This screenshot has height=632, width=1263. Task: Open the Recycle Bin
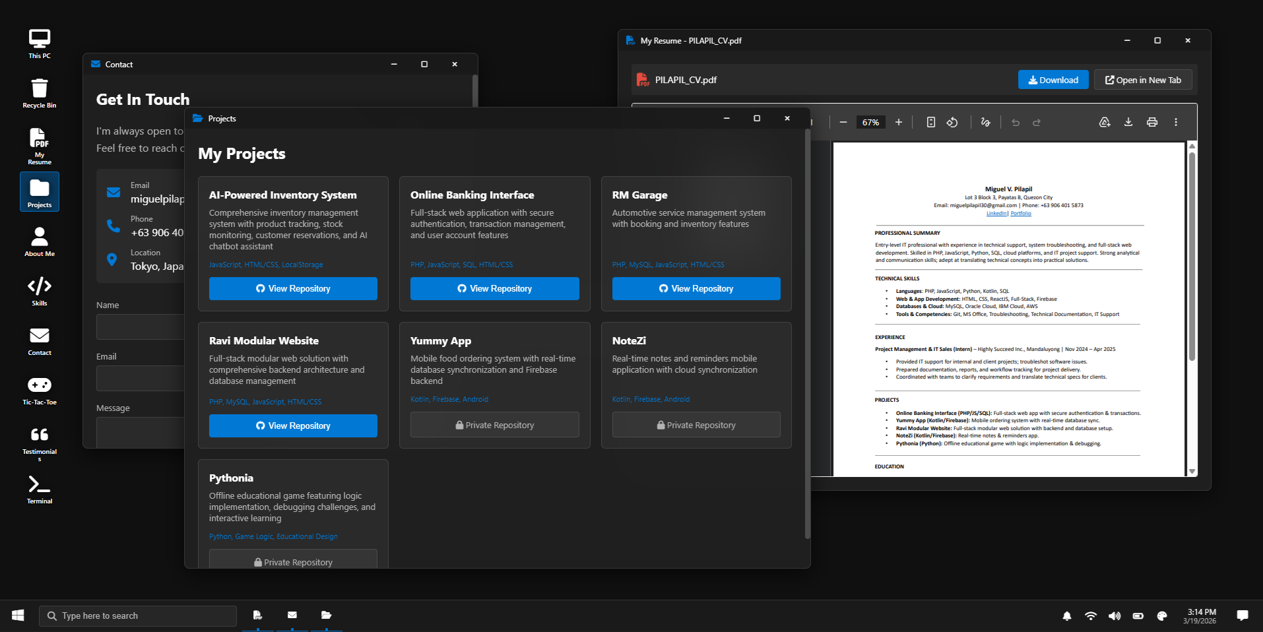point(39,92)
